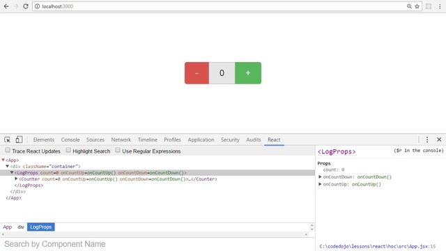Viewport: 446px width, 251px height.
Task: Enable Highlight Search checkbox
Action: click(x=68, y=150)
